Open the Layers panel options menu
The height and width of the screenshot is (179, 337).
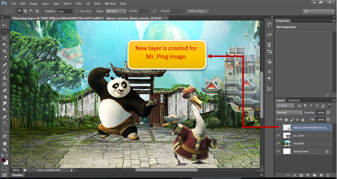pyautogui.click(x=334, y=100)
